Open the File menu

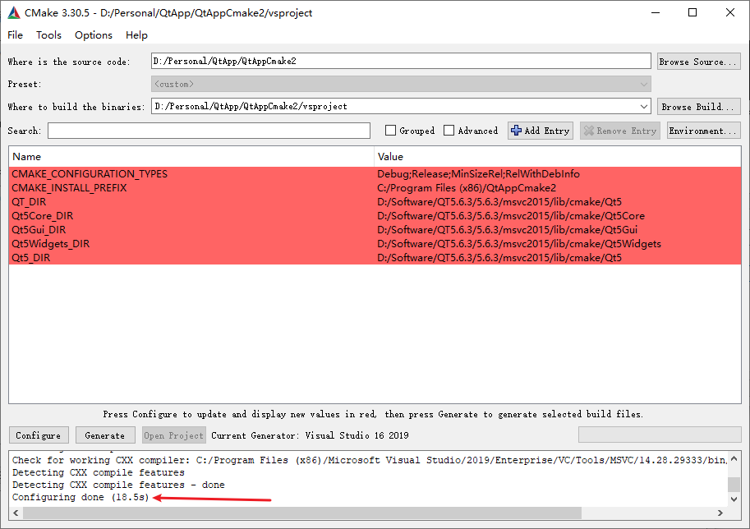click(16, 34)
